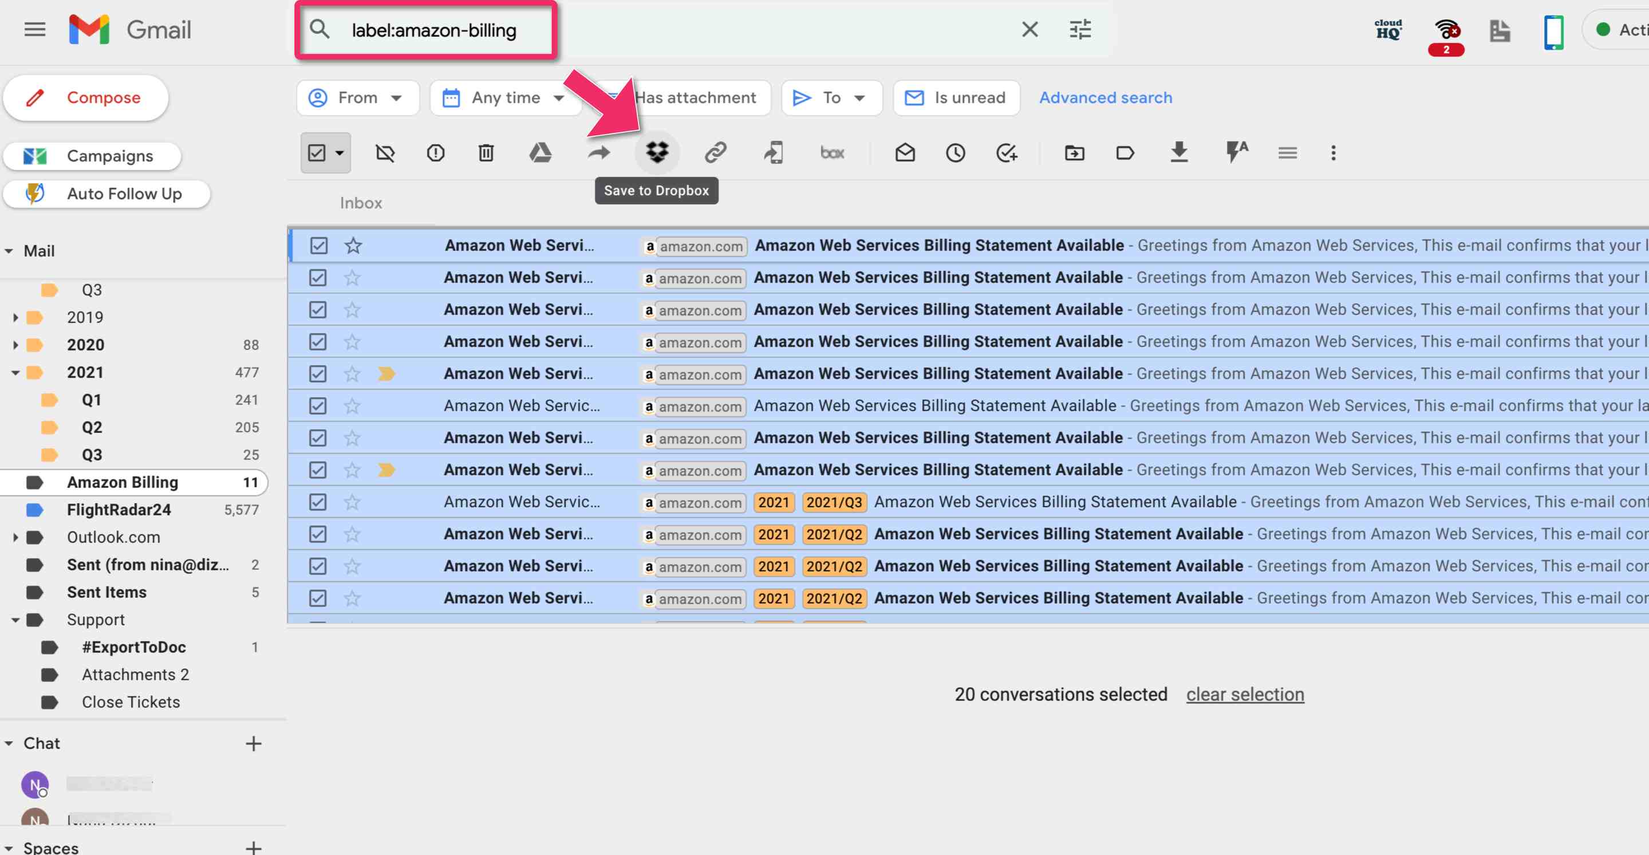The height and width of the screenshot is (855, 1649).
Task: Save to Google Drive icon
Action: tap(541, 153)
